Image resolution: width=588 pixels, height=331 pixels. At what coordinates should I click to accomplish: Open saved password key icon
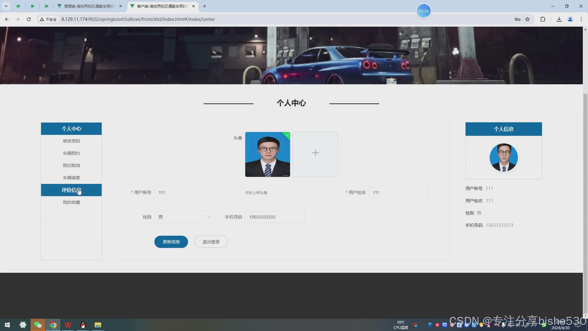coord(517,19)
